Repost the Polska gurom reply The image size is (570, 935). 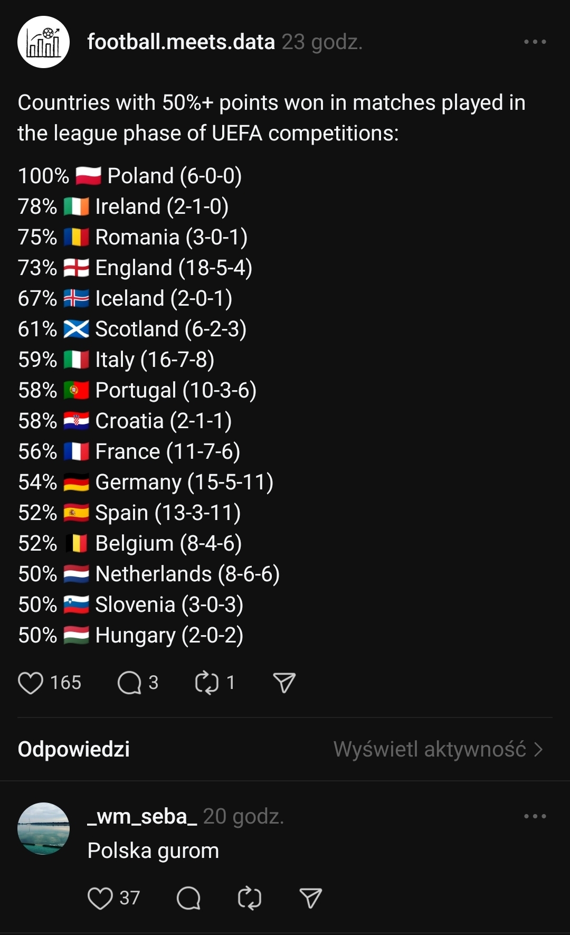250,898
